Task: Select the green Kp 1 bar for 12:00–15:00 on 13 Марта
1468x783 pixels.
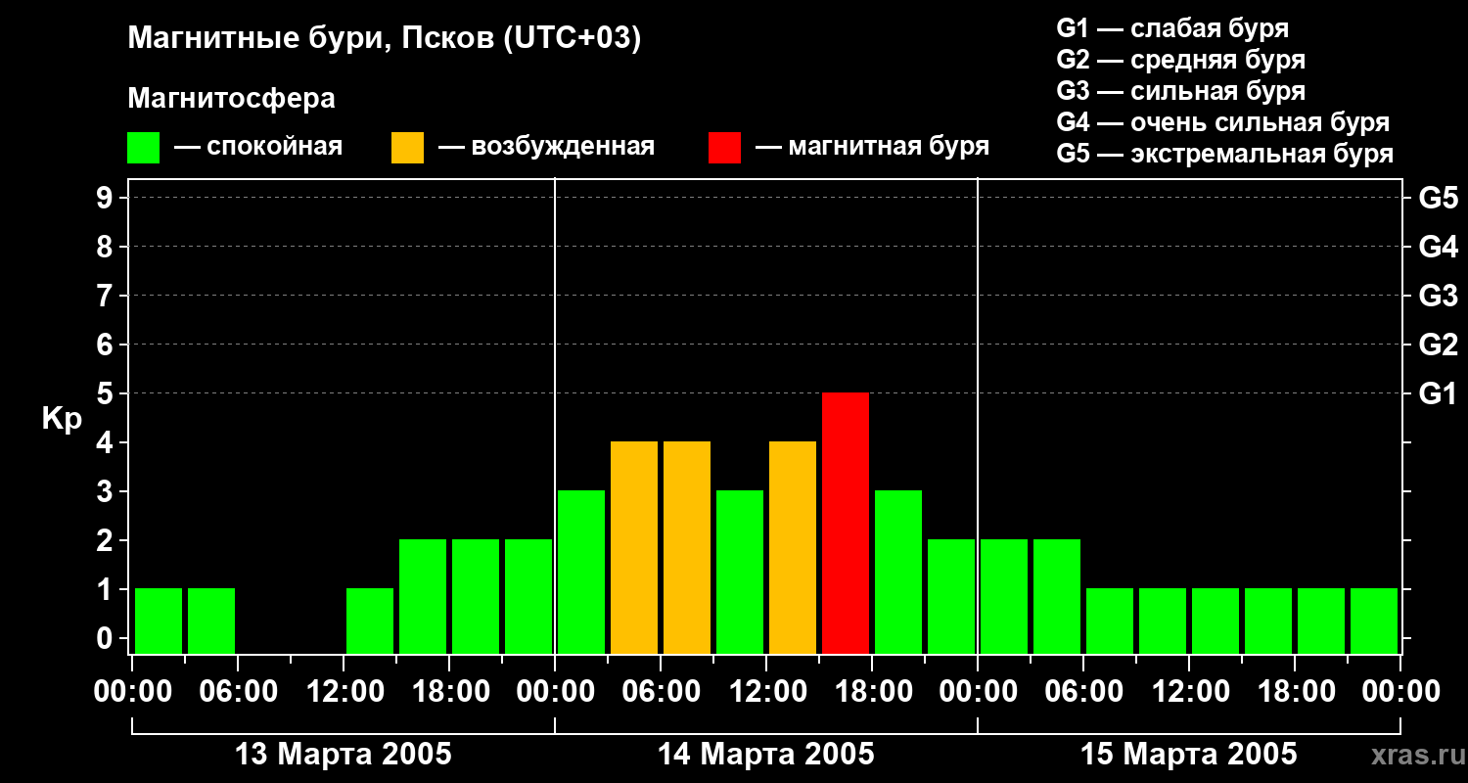Action: [x=370, y=621]
